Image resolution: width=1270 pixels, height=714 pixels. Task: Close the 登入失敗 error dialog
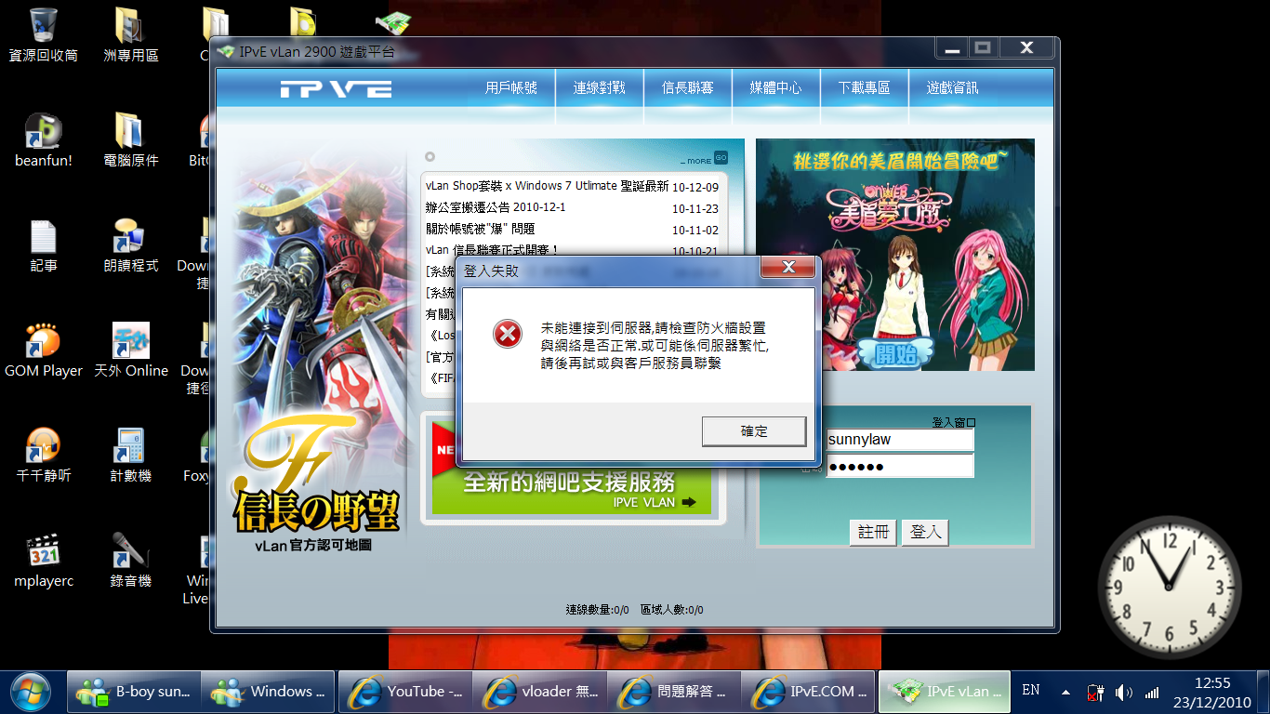point(788,268)
